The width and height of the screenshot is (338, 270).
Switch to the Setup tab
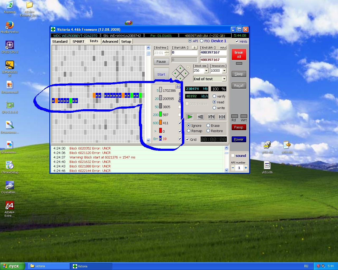coord(126,41)
